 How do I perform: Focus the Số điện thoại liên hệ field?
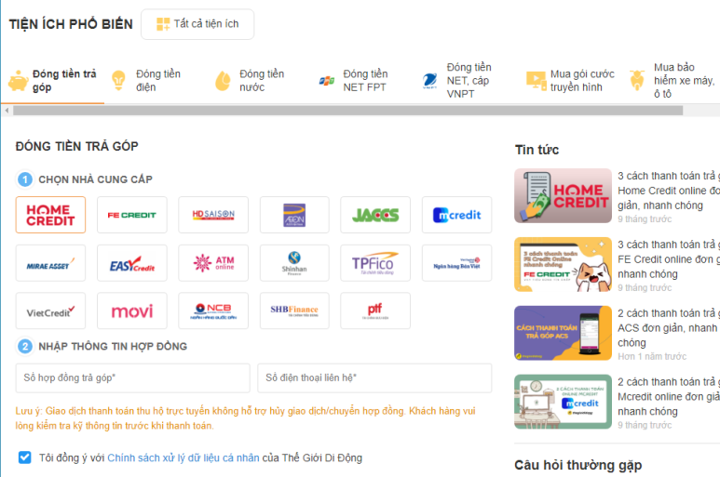click(374, 378)
